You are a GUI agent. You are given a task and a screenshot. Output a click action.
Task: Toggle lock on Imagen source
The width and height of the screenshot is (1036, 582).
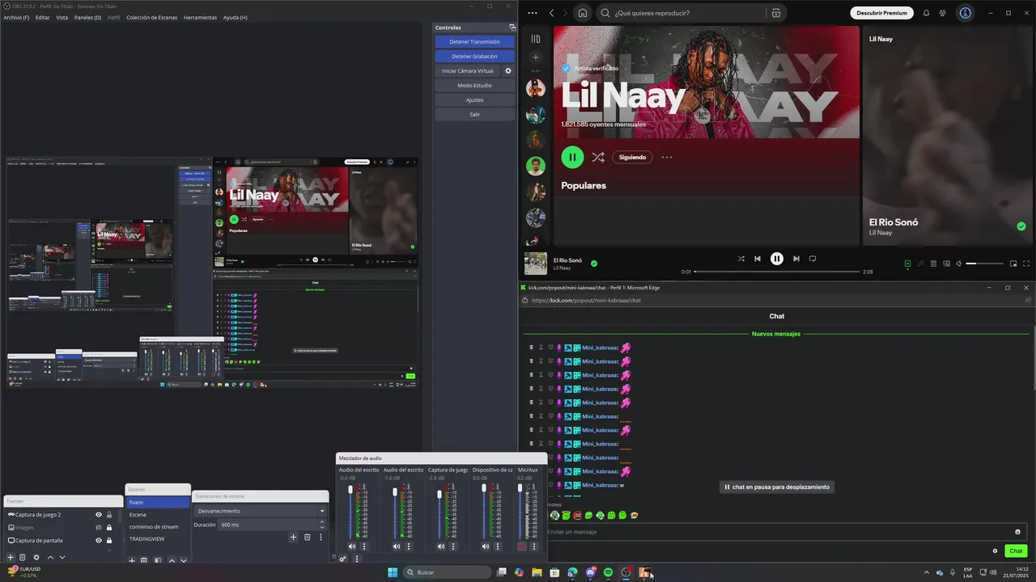click(109, 527)
